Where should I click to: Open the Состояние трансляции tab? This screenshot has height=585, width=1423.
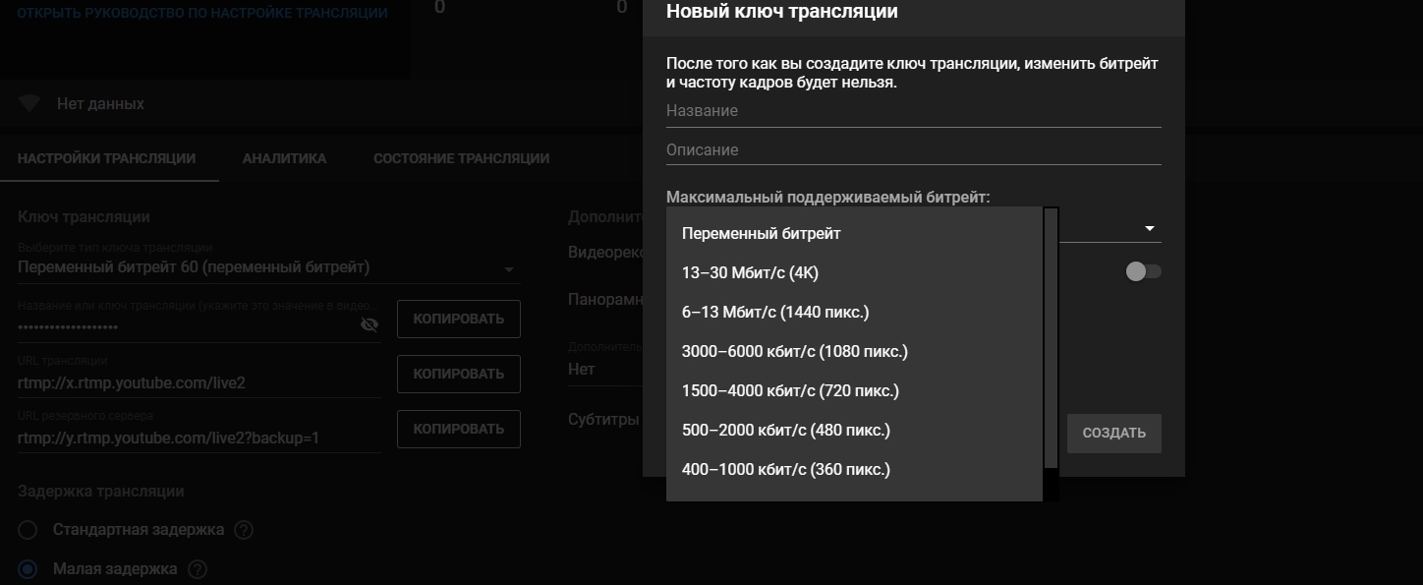[x=461, y=158]
